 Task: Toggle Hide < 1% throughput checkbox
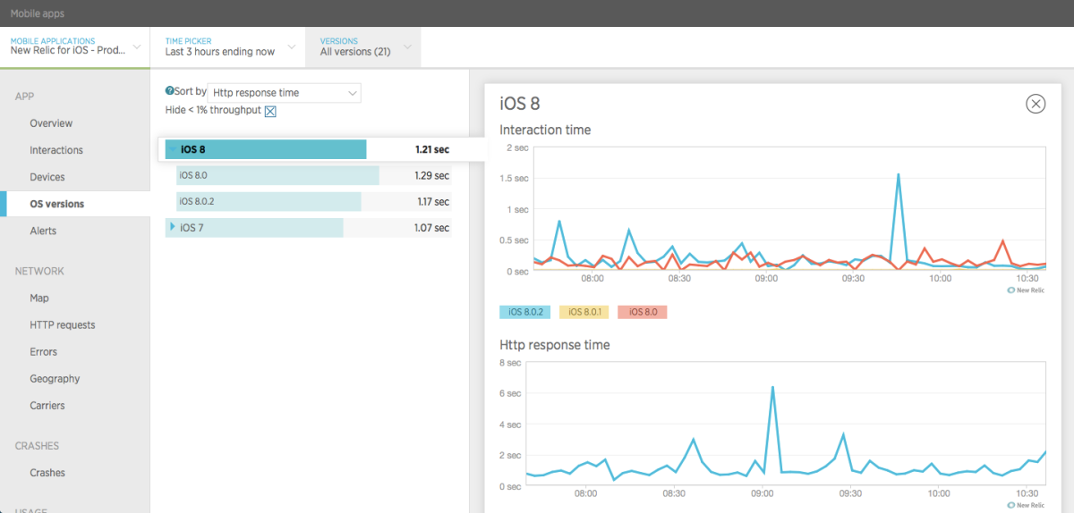click(270, 111)
